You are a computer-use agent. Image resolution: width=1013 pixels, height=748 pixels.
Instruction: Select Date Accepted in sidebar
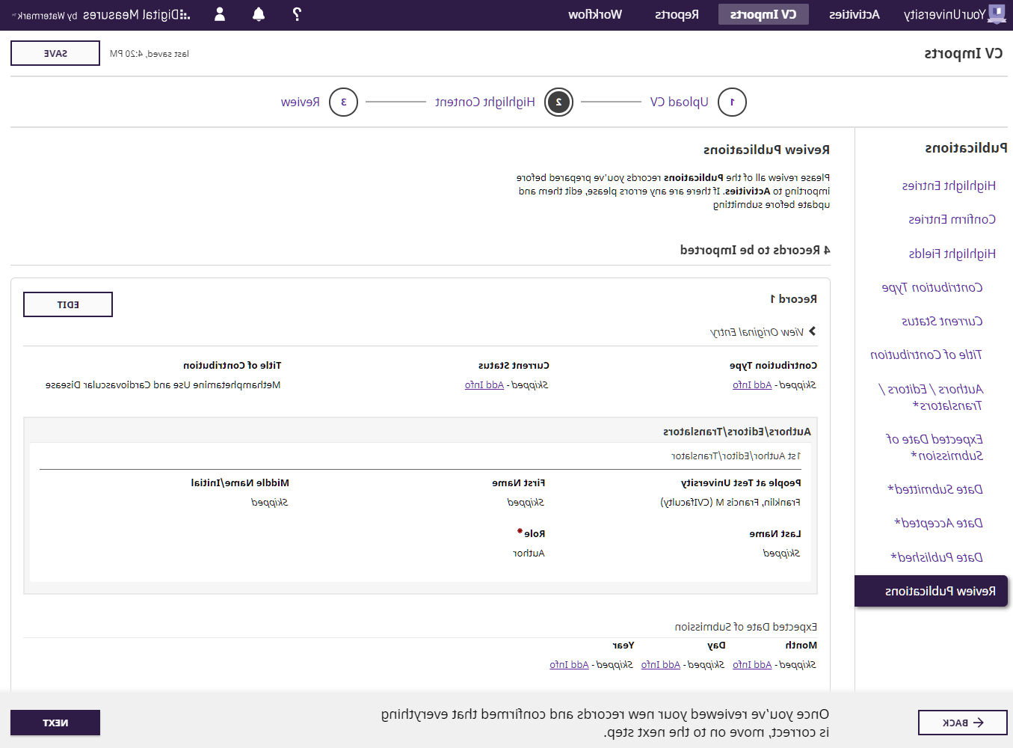pos(938,523)
